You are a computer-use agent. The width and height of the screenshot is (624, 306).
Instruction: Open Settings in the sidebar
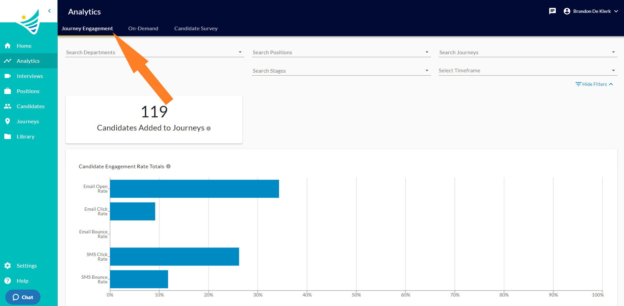point(29,266)
